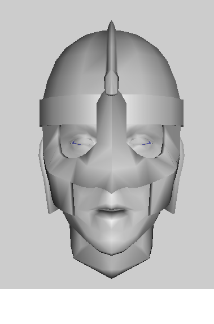This screenshot has height=324, width=214.
Task: Click the helmet's top spike on the model
Action: pyautogui.click(x=111, y=58)
